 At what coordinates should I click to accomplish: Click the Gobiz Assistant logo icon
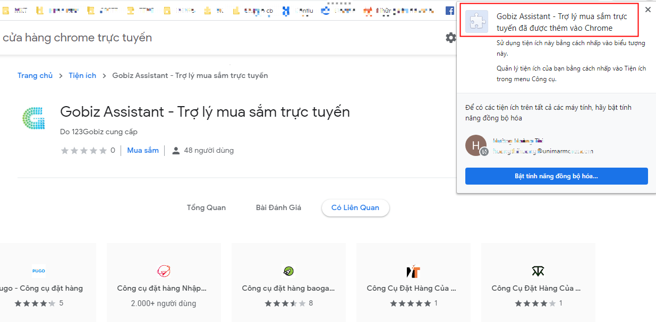coord(33,118)
